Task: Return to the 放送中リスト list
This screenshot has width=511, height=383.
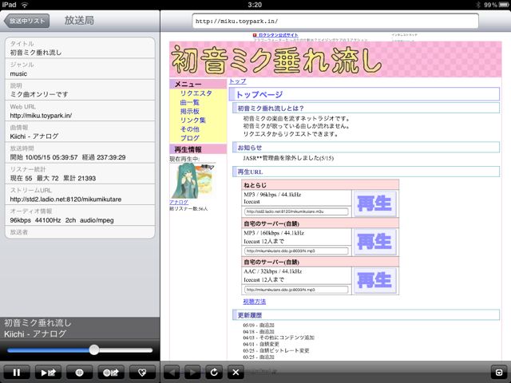Action: tap(26, 21)
